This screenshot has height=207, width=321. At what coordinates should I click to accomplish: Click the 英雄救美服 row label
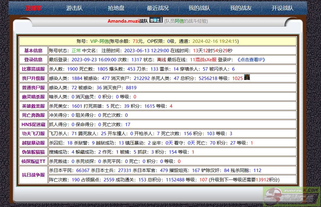coord(33,106)
